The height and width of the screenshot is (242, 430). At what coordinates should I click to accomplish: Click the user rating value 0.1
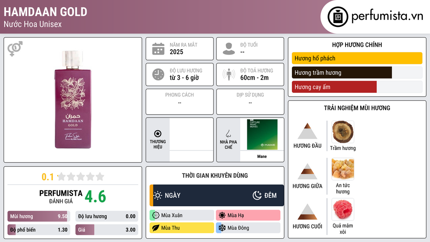click(x=48, y=177)
